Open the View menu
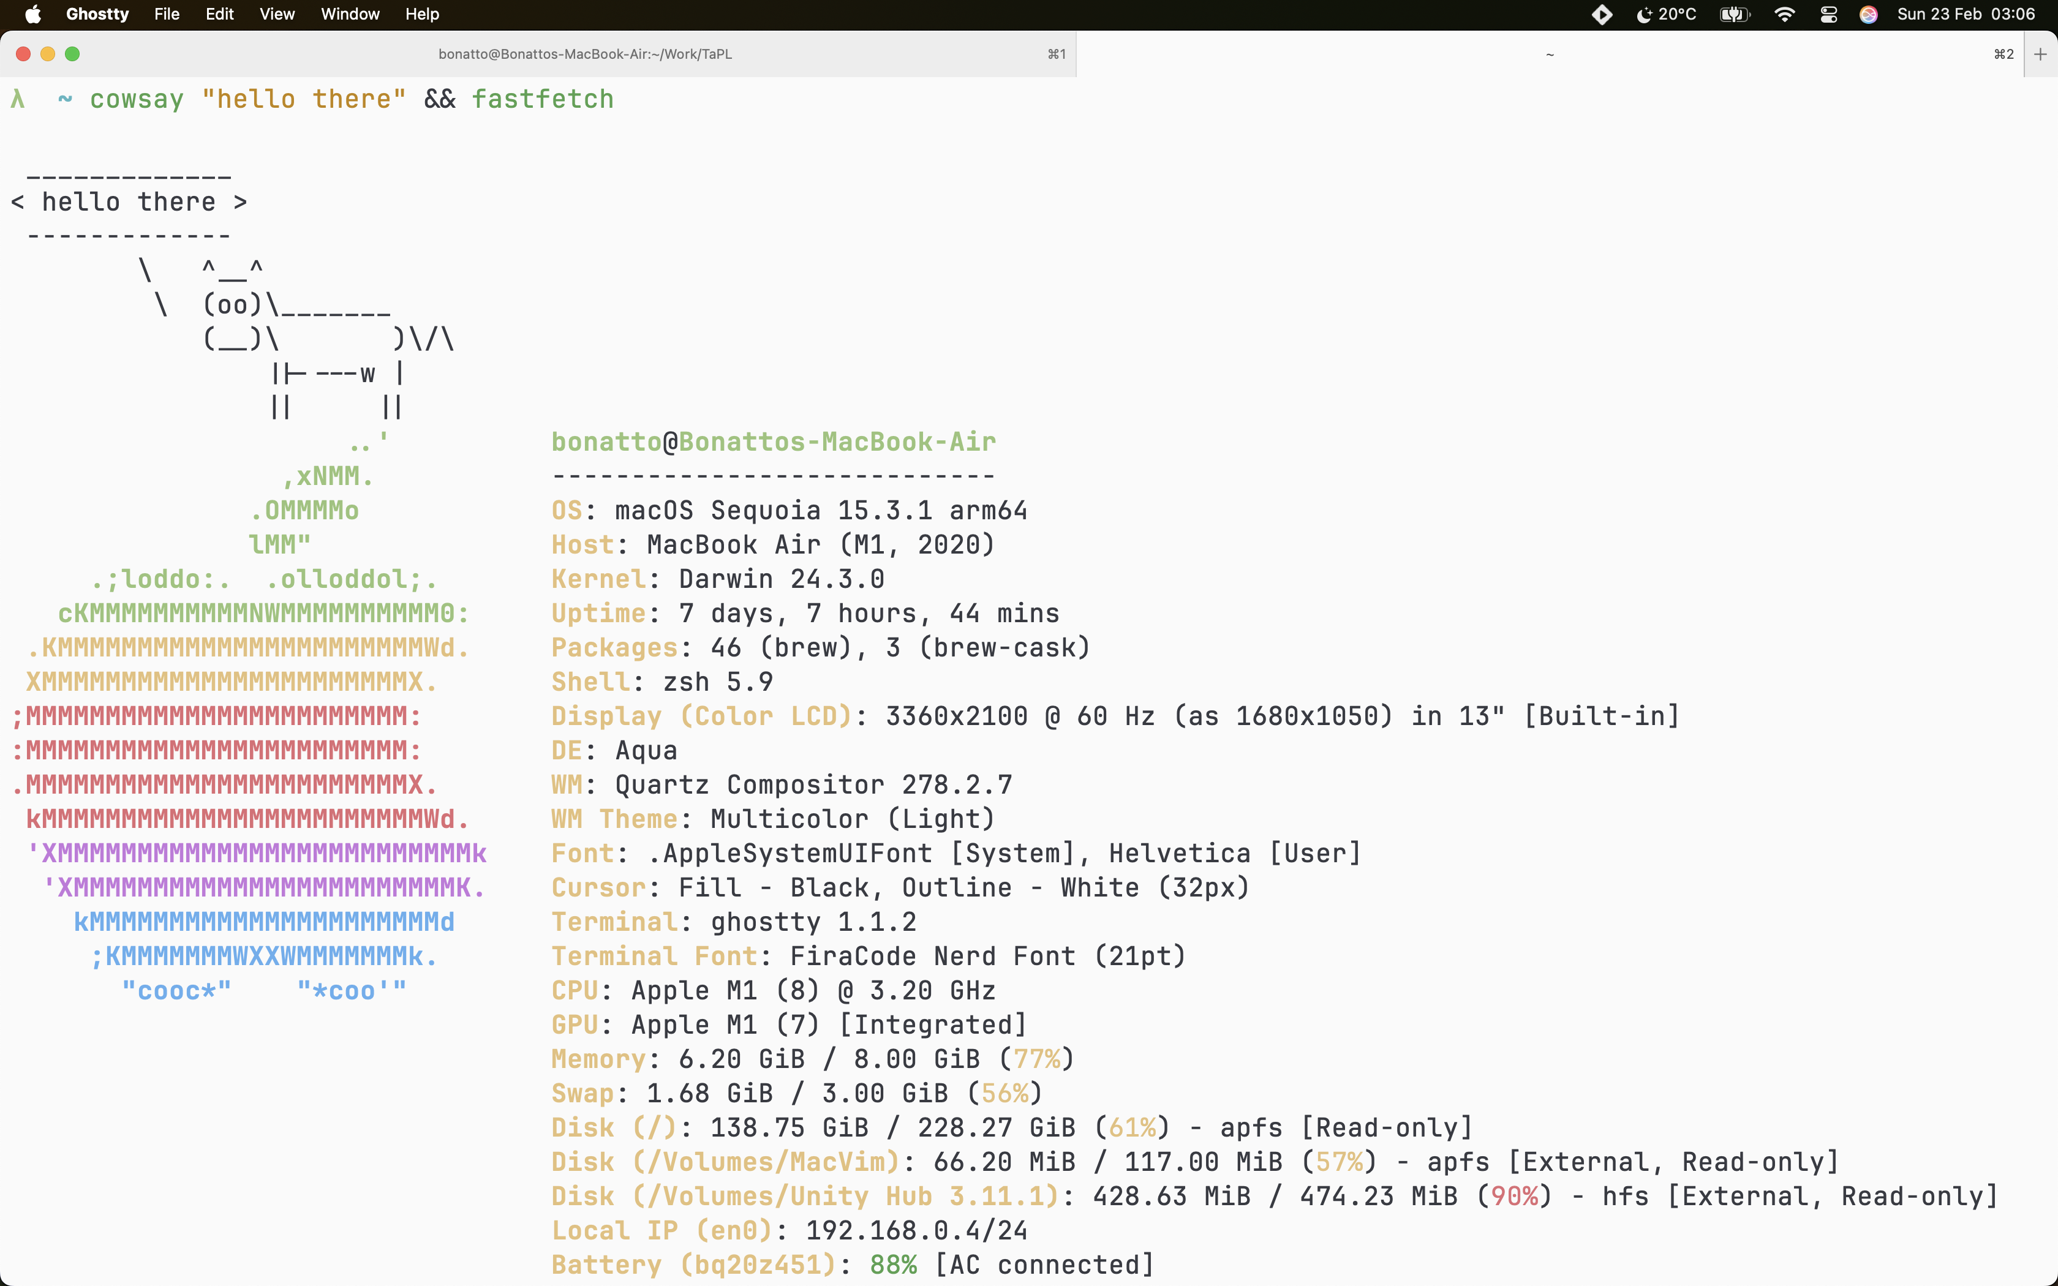 click(x=276, y=15)
